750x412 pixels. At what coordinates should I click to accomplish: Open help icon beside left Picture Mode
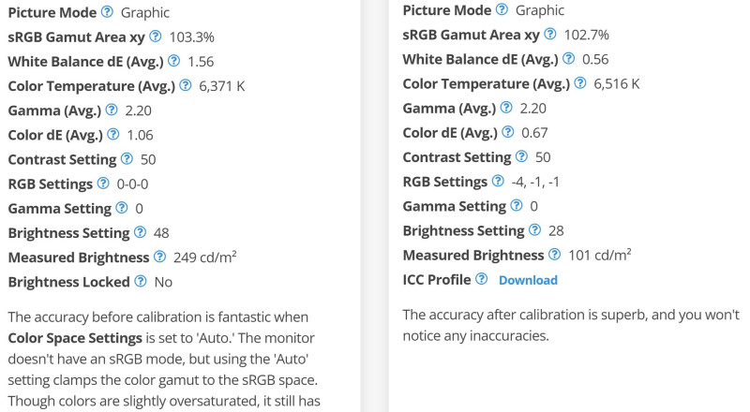(x=107, y=11)
